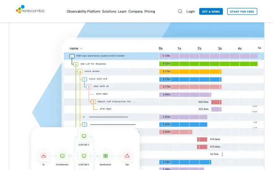The width and height of the screenshot is (273, 170).
Task: Collapse the score answer node
Action: 80,72
